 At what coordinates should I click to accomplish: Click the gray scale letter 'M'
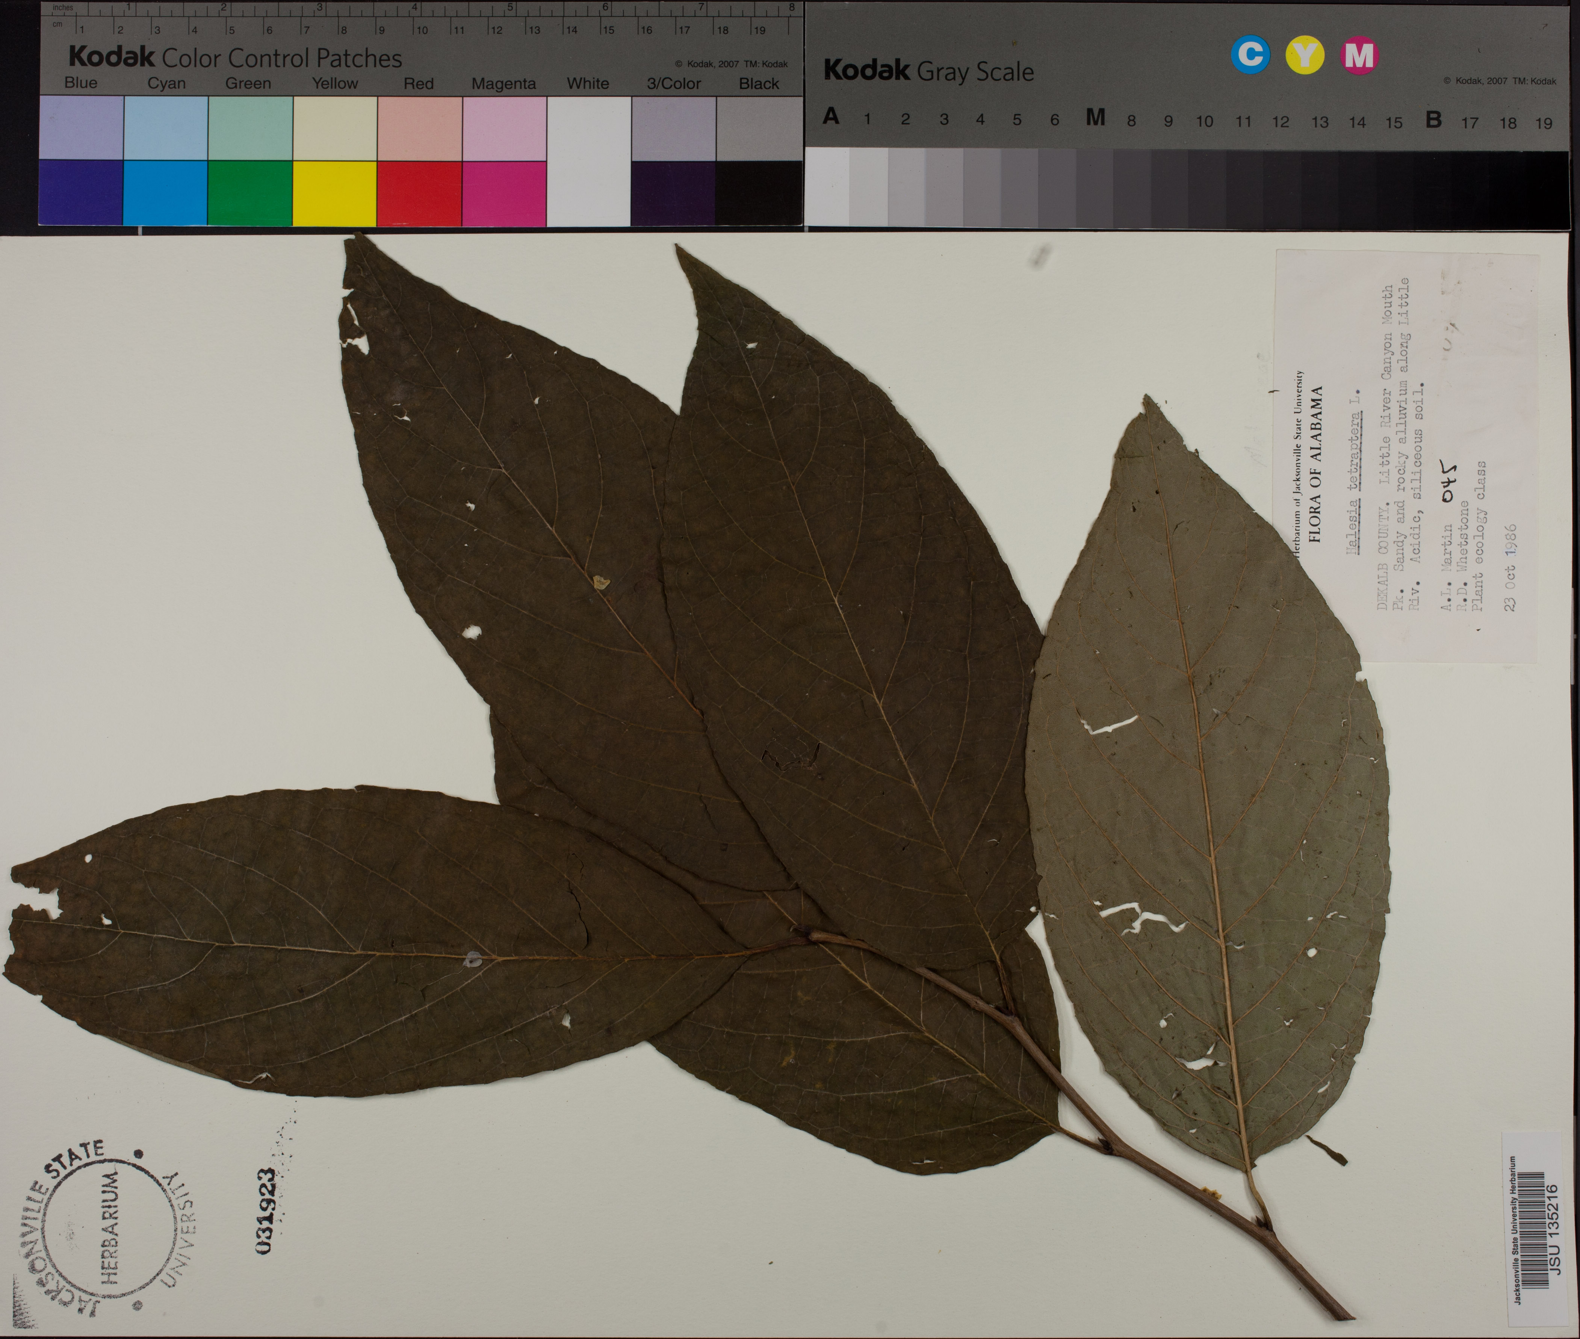(1095, 117)
